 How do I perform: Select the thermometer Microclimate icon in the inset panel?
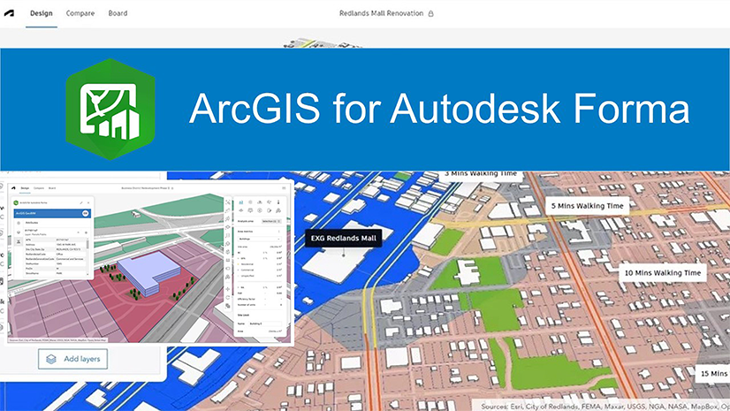(278, 202)
